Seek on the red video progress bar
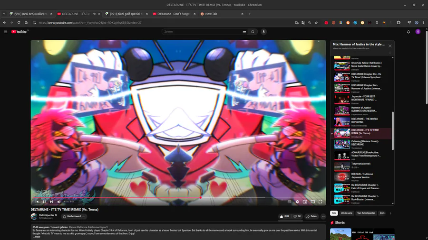Screen dimensions: 428x240 pyautogui.click(x=178, y=198)
